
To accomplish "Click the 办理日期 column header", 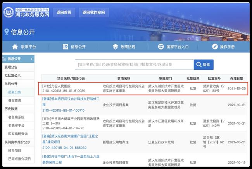I will [236, 79].
